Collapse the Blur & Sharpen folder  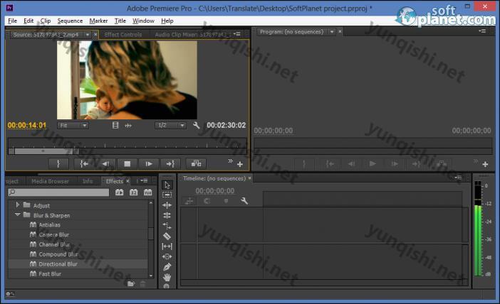tap(18, 215)
